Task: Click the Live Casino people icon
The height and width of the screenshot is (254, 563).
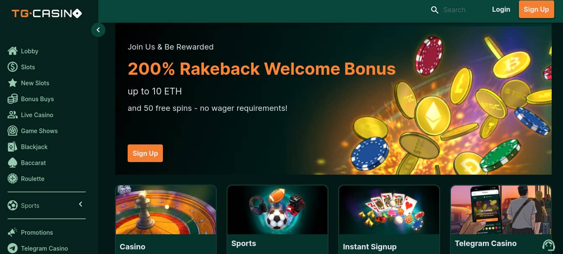Action: click(13, 115)
